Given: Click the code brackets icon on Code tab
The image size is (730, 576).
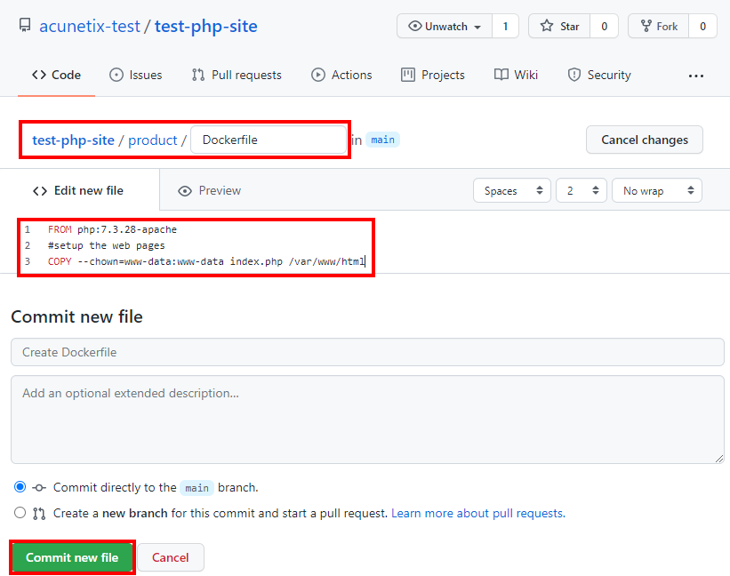Looking at the screenshot, I should [39, 75].
